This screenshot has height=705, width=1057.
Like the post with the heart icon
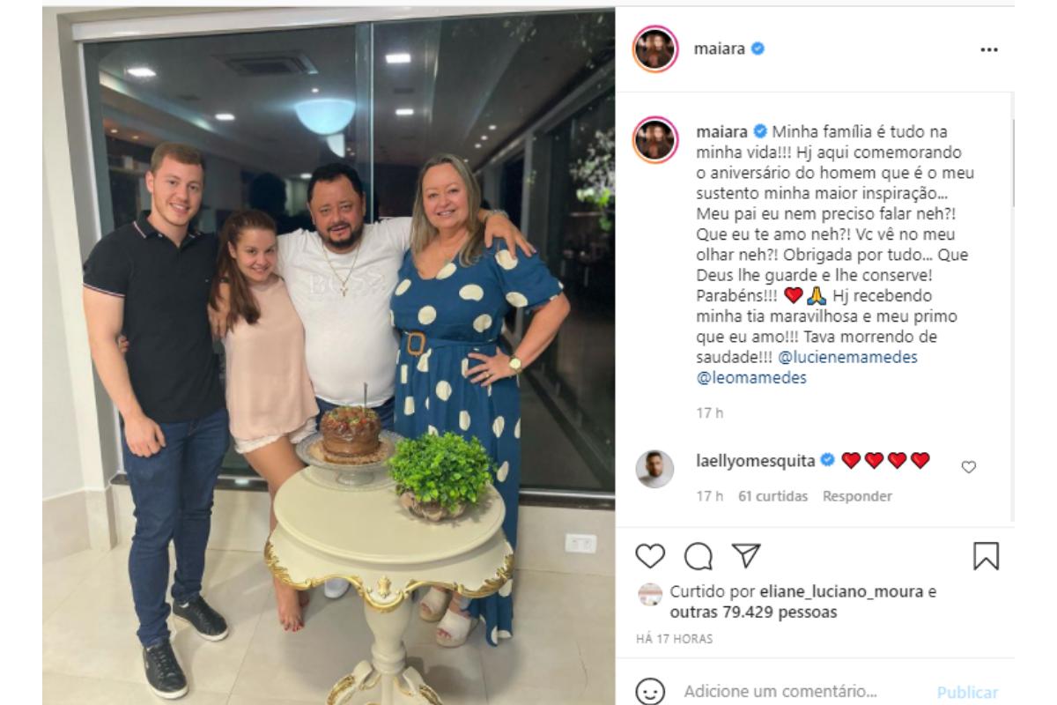[x=650, y=555]
